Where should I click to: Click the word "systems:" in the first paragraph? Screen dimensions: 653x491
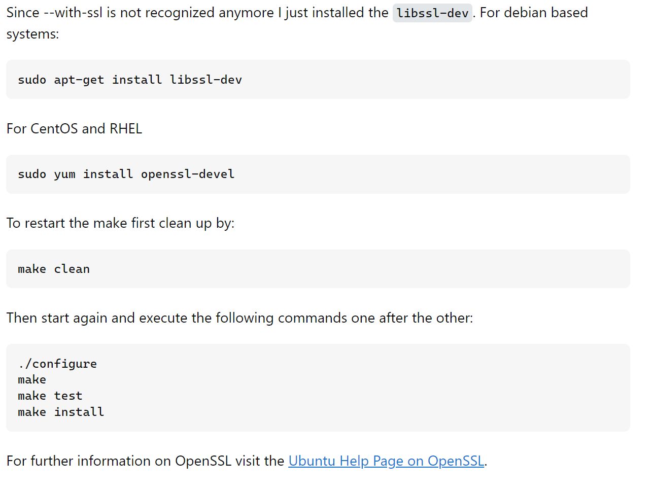pyautogui.click(x=32, y=34)
